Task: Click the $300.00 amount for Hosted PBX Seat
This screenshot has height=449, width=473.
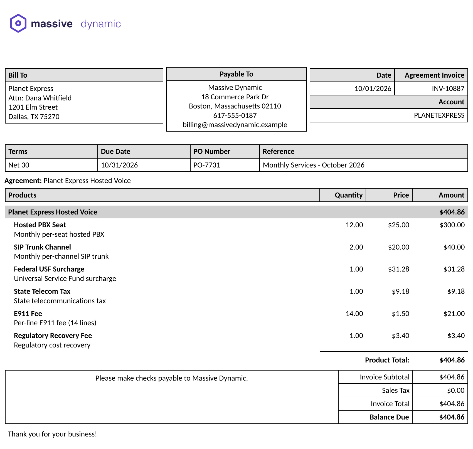Action: coord(452,225)
